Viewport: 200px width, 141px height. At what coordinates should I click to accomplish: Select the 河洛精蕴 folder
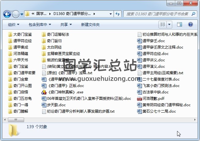click(x=18, y=53)
